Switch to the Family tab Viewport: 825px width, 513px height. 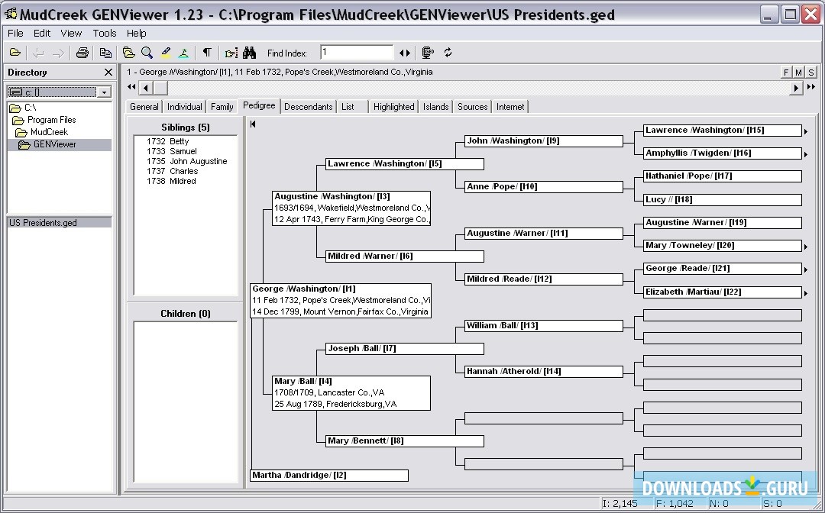click(222, 107)
